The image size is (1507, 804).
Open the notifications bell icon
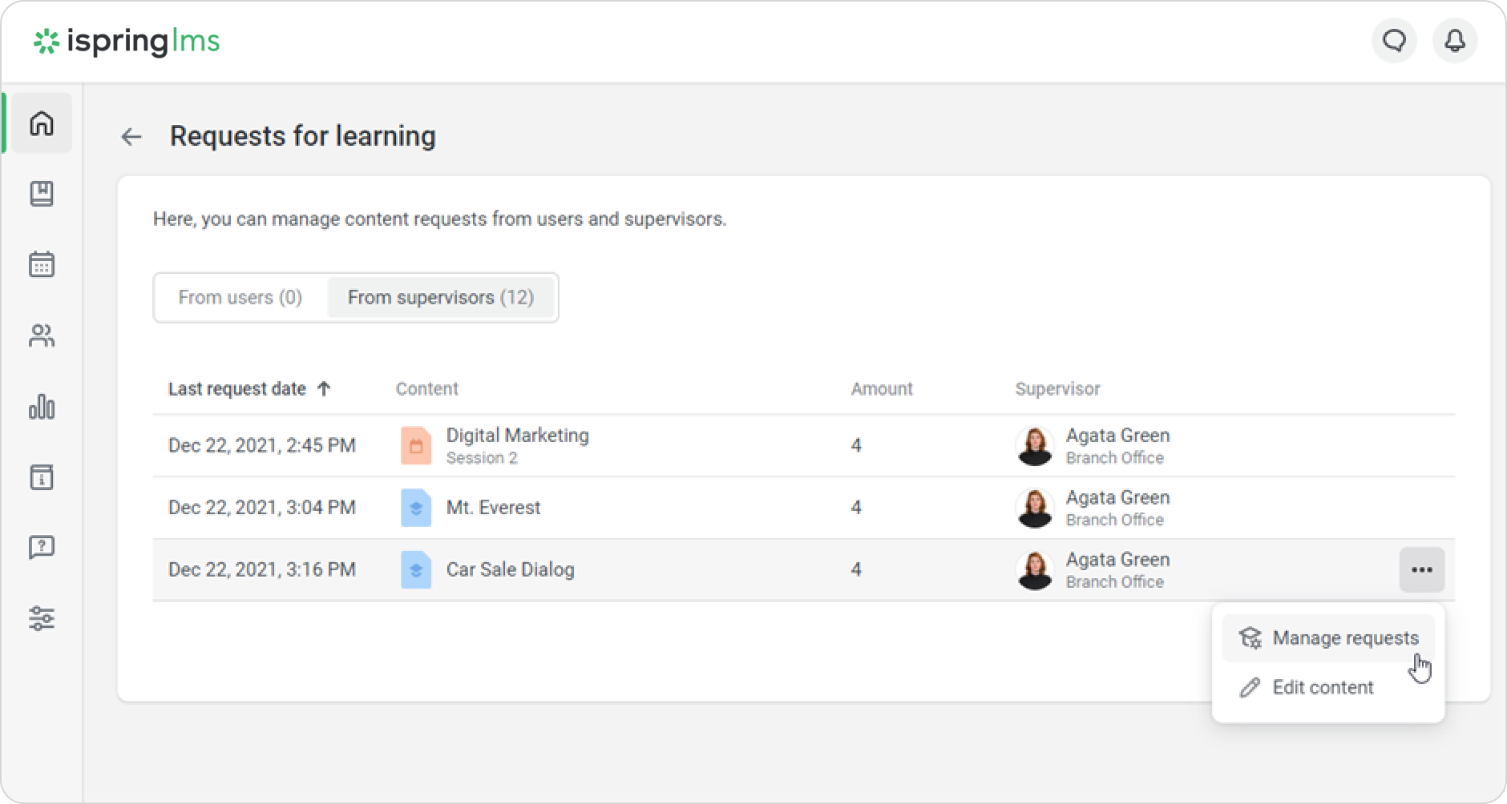1454,41
